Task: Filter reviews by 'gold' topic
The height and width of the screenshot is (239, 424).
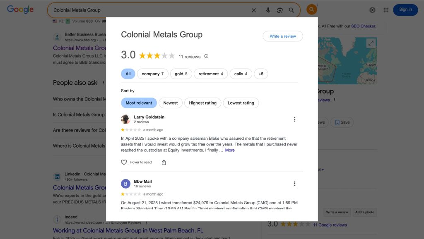Action: click(181, 74)
